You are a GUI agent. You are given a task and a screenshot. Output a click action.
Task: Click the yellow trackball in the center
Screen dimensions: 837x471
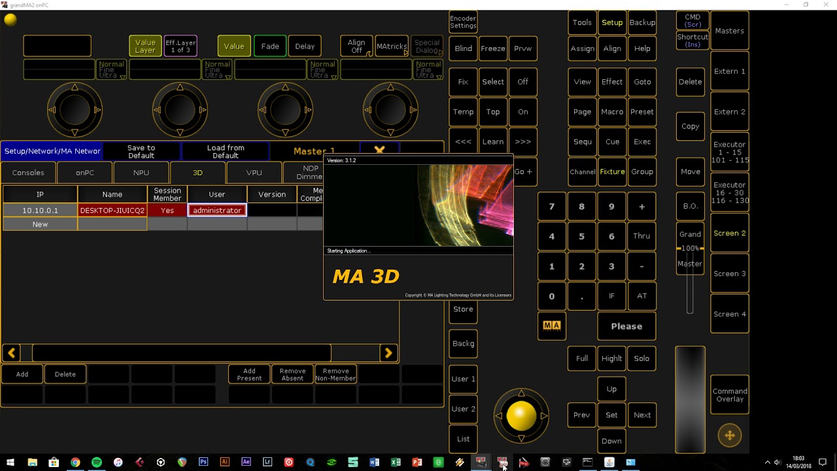521,415
